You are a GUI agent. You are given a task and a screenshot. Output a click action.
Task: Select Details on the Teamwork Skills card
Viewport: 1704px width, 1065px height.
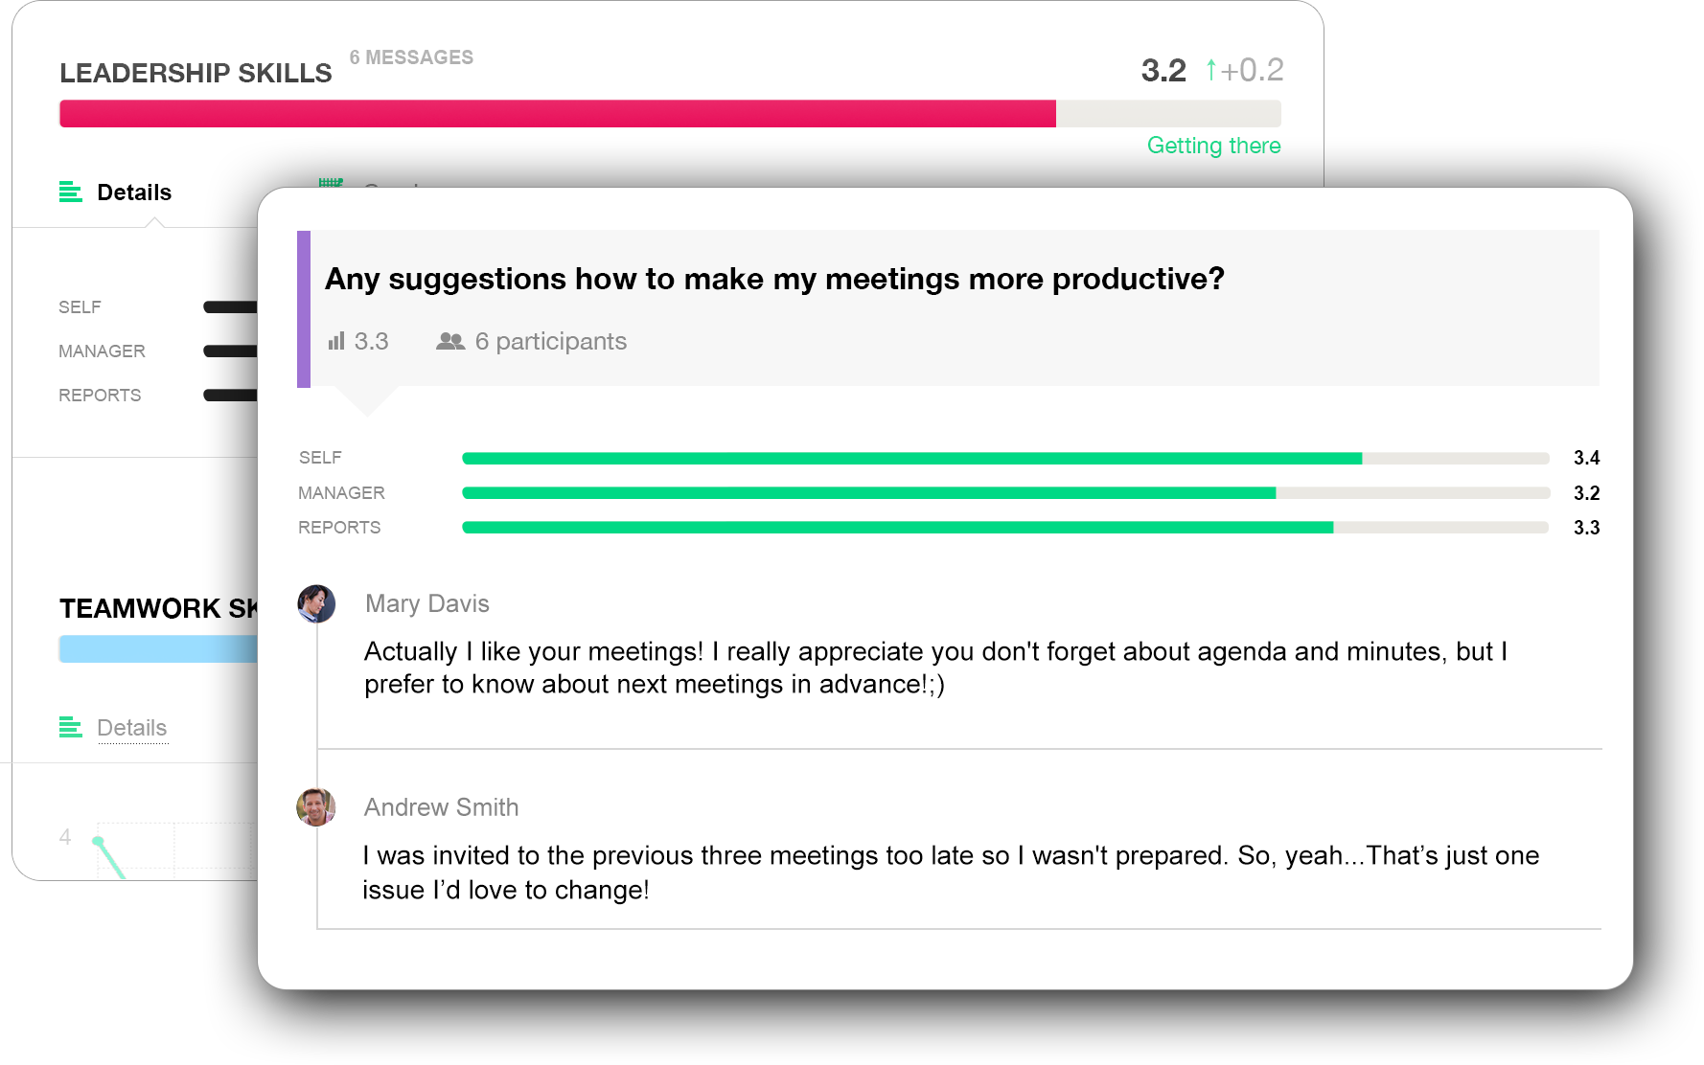tap(132, 727)
